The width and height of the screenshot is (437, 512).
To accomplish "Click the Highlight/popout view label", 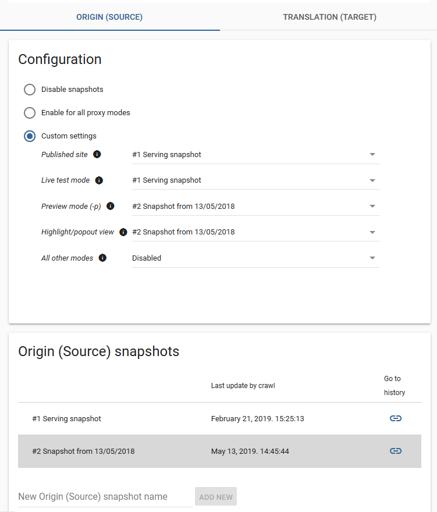I will [77, 232].
